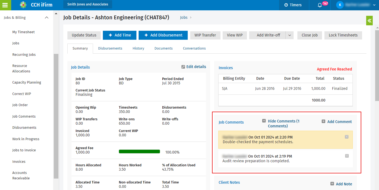The width and height of the screenshot is (379, 190).
Task: Open Jobs to Invoice in the sidebar
Action: click(24, 150)
